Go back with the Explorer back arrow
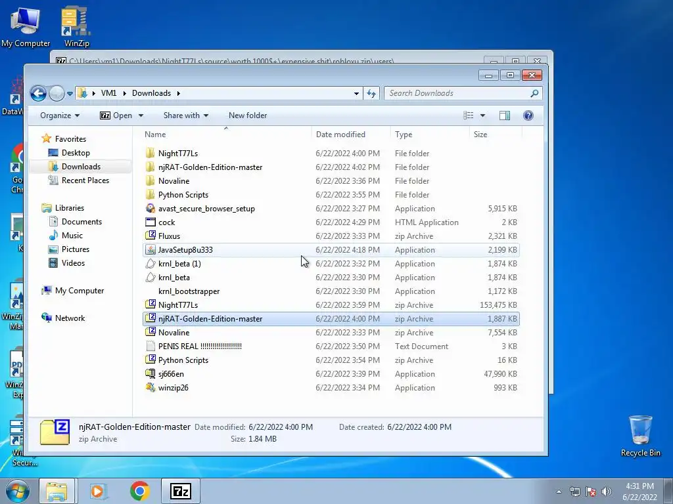Viewport: 673px width, 504px height. click(38, 93)
